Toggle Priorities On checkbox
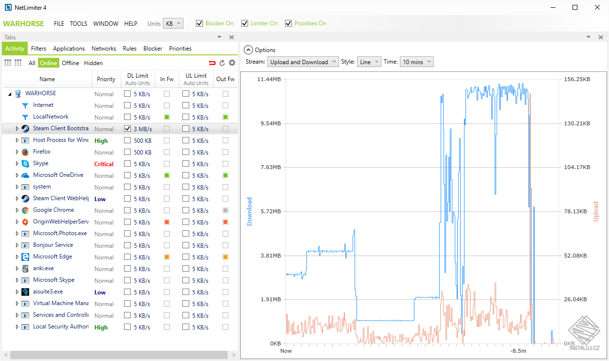 tap(288, 23)
